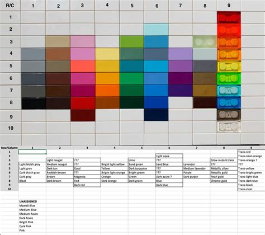This screenshot has height=235, width=265.
Task: Select the 'Sand blue' cell
Action: point(169,164)
